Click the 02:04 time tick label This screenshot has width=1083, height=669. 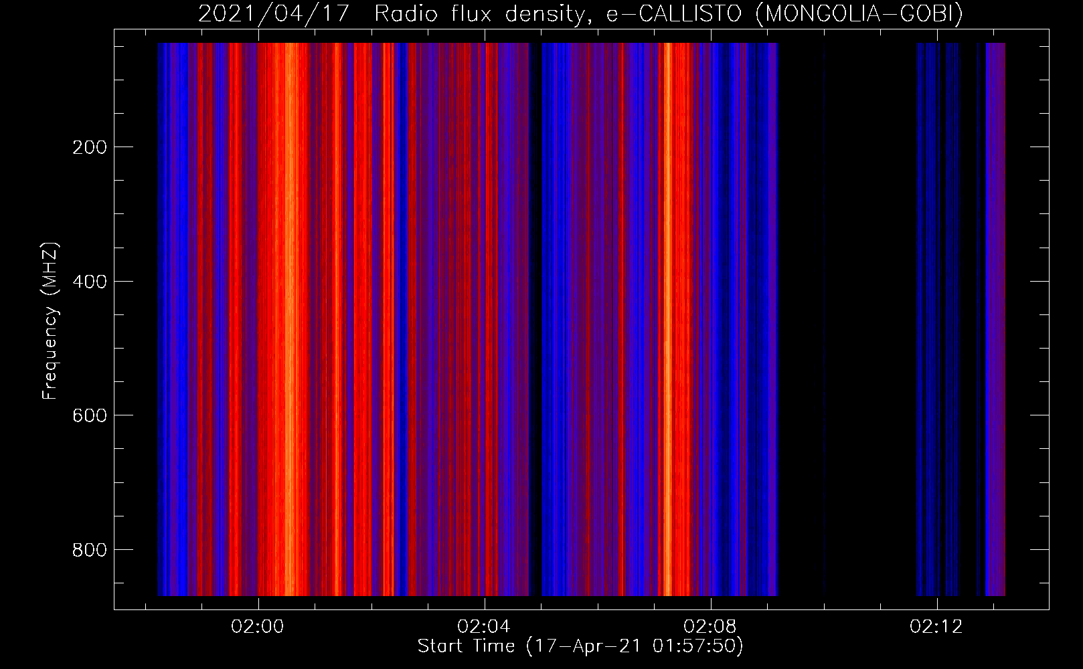[484, 627]
